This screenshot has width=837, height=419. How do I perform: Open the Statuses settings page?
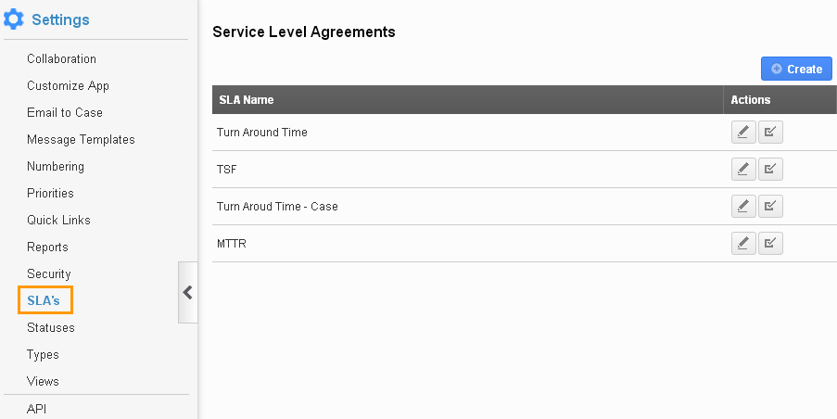[50, 327]
